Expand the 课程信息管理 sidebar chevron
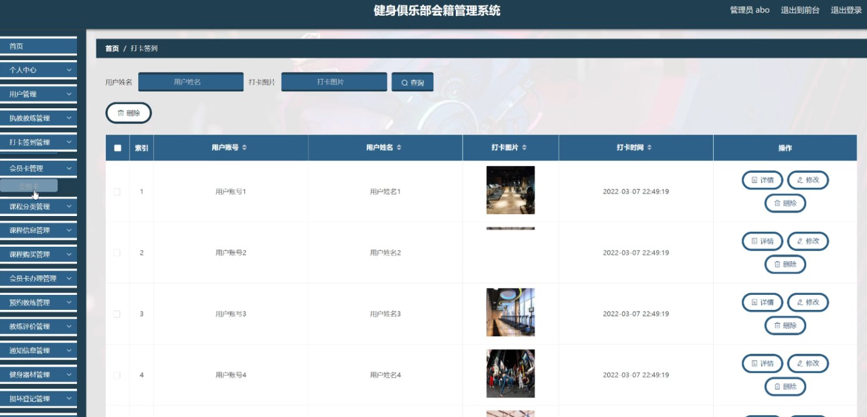867x417 pixels. pyautogui.click(x=69, y=230)
